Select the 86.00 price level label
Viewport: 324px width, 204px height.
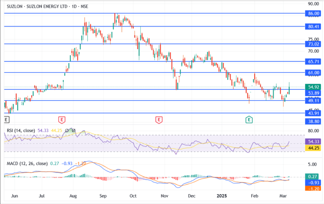pyautogui.click(x=313, y=14)
